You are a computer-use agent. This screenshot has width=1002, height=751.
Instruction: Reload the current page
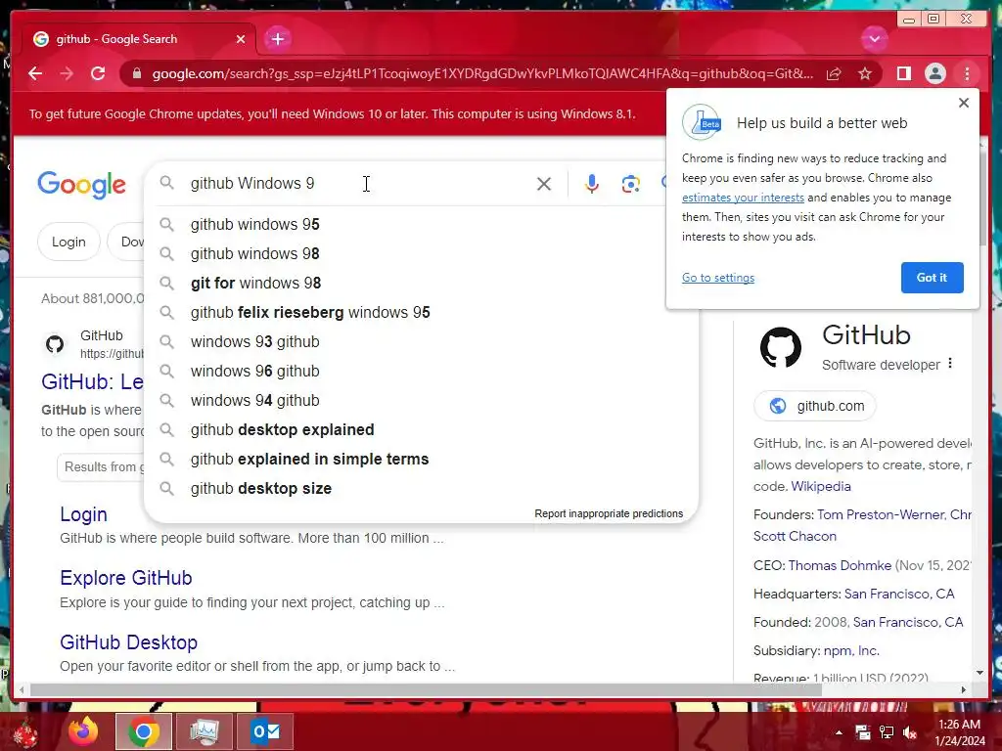[98, 74]
